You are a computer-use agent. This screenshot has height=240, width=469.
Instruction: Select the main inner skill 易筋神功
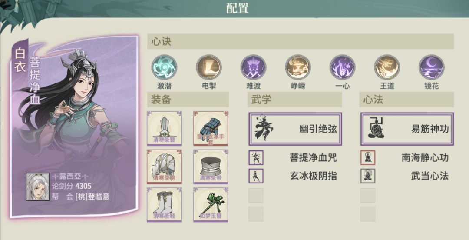(x=407, y=129)
